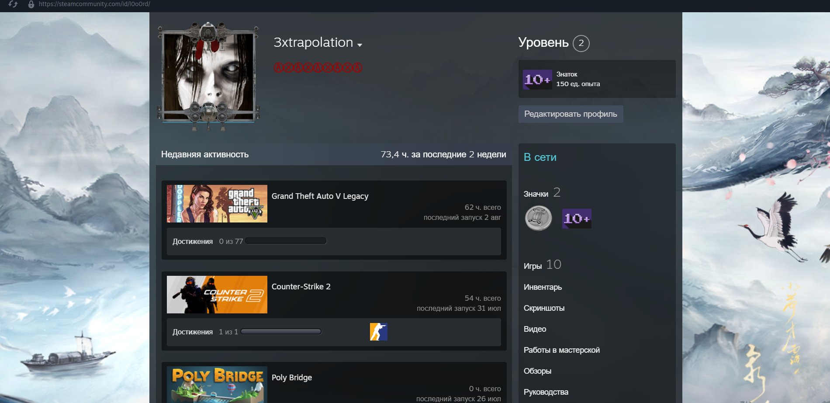Open the Инвентарь link
Viewport: 830px width, 403px height.
pyautogui.click(x=543, y=287)
